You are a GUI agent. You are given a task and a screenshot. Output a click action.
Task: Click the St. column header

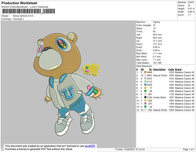[151, 69]
